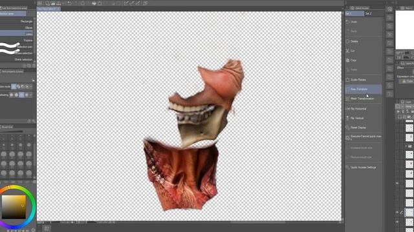Click the canvas horizontal scrollbar
Image resolution: width=414 pixels, height=232 pixels.
[x=257, y=222]
